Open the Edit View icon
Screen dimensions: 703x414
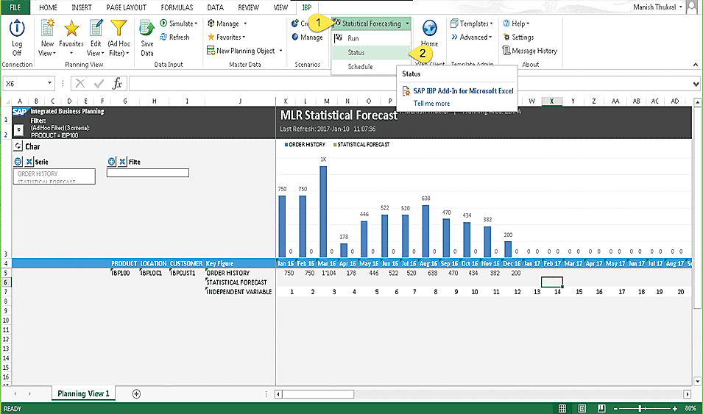(96, 28)
